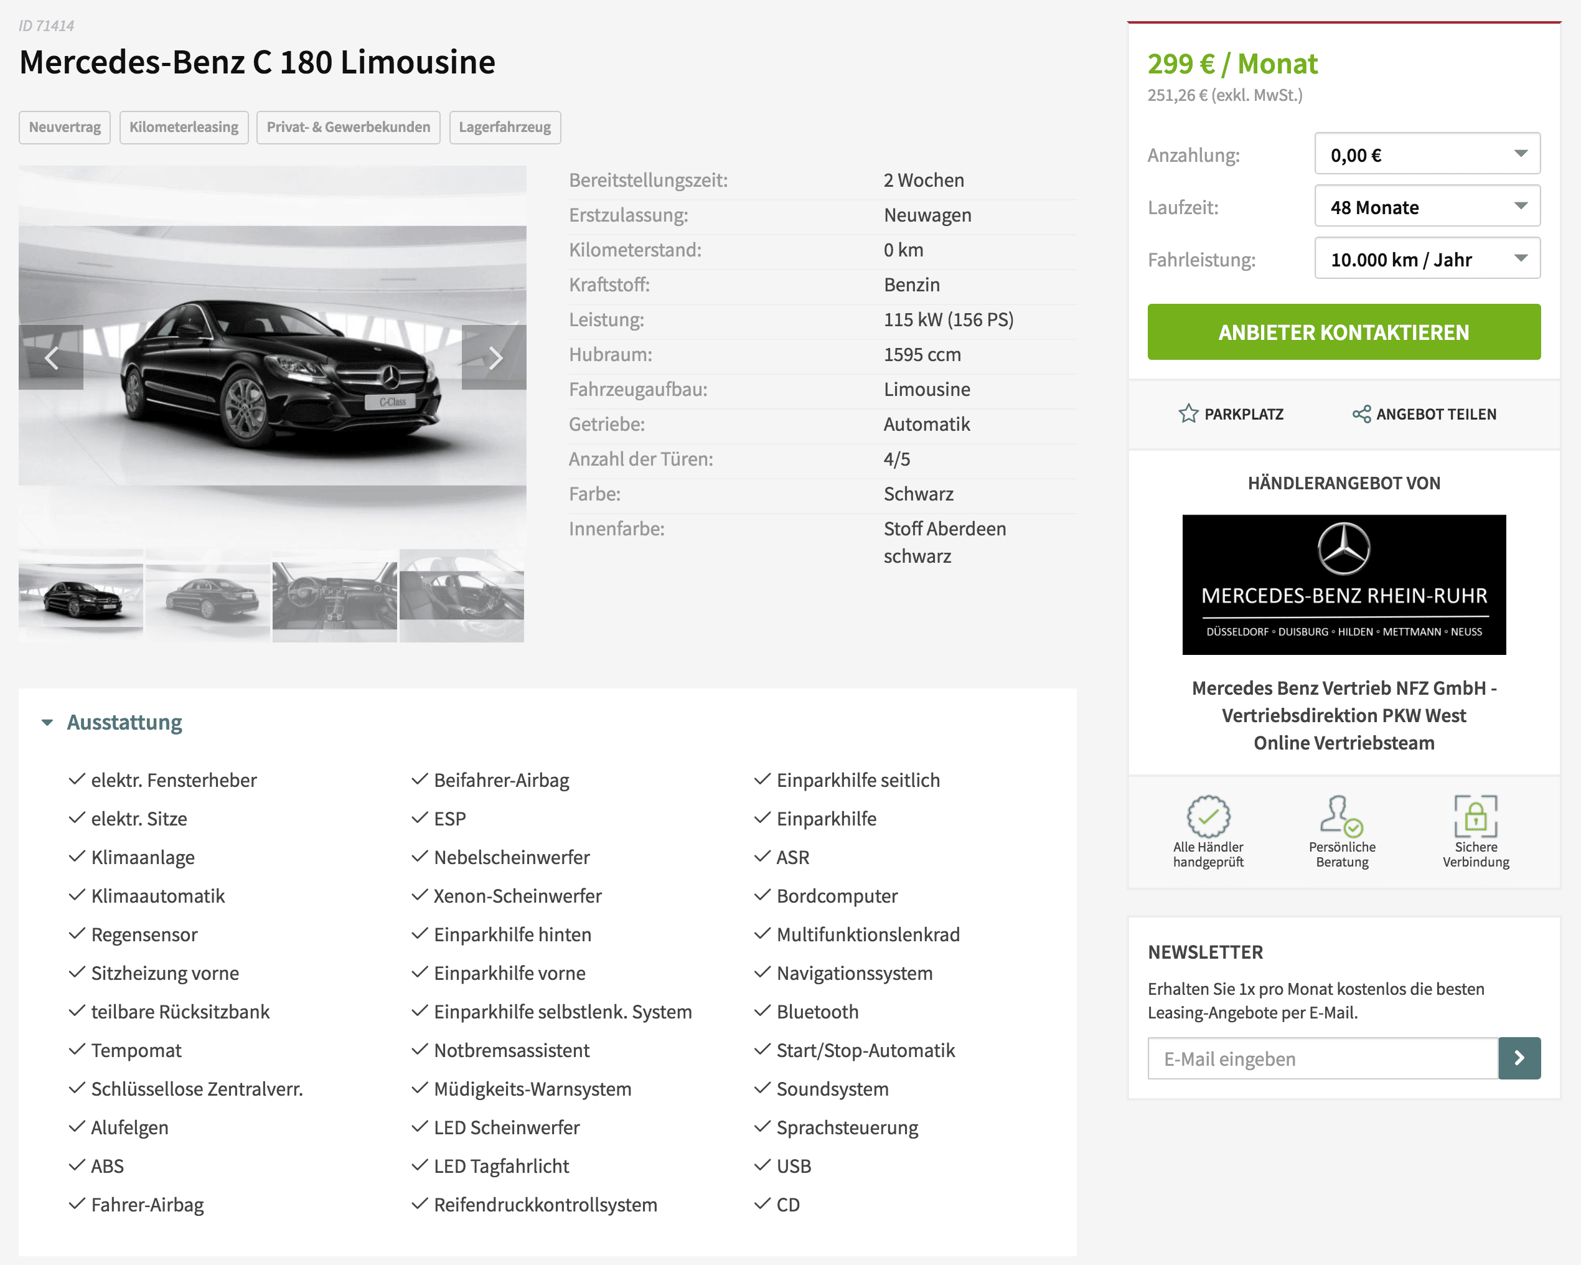Show the previous car image
Viewport: 1581px width, 1265px height.
click(50, 357)
